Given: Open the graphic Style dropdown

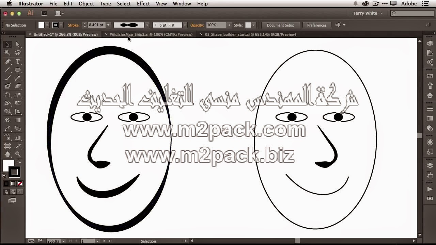Looking at the screenshot, I should (253, 25).
